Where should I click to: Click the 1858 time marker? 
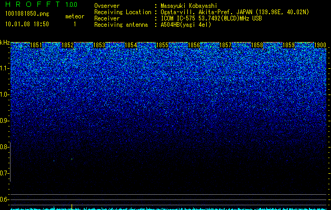point(257,45)
